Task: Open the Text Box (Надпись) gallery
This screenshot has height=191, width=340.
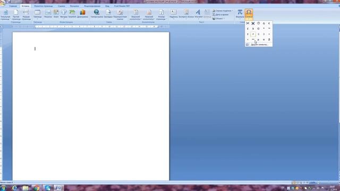Action: (174, 14)
